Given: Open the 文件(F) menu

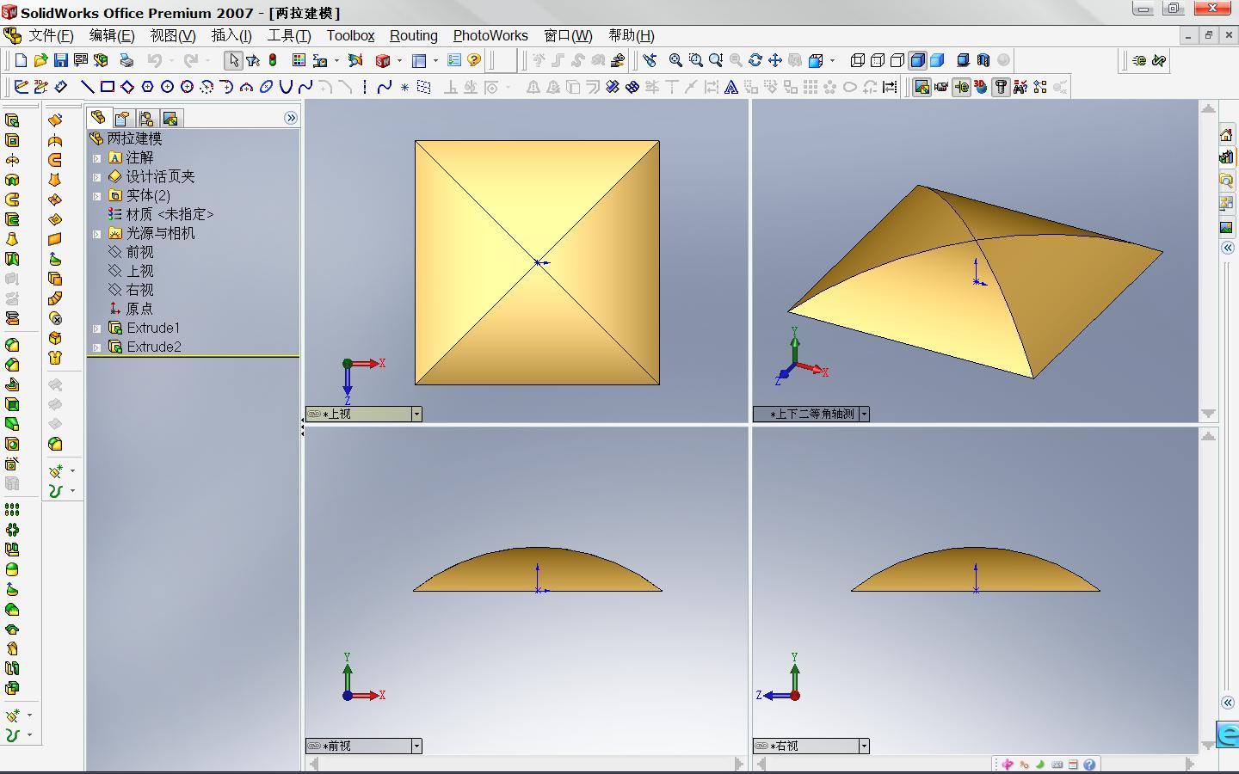Looking at the screenshot, I should [x=51, y=35].
